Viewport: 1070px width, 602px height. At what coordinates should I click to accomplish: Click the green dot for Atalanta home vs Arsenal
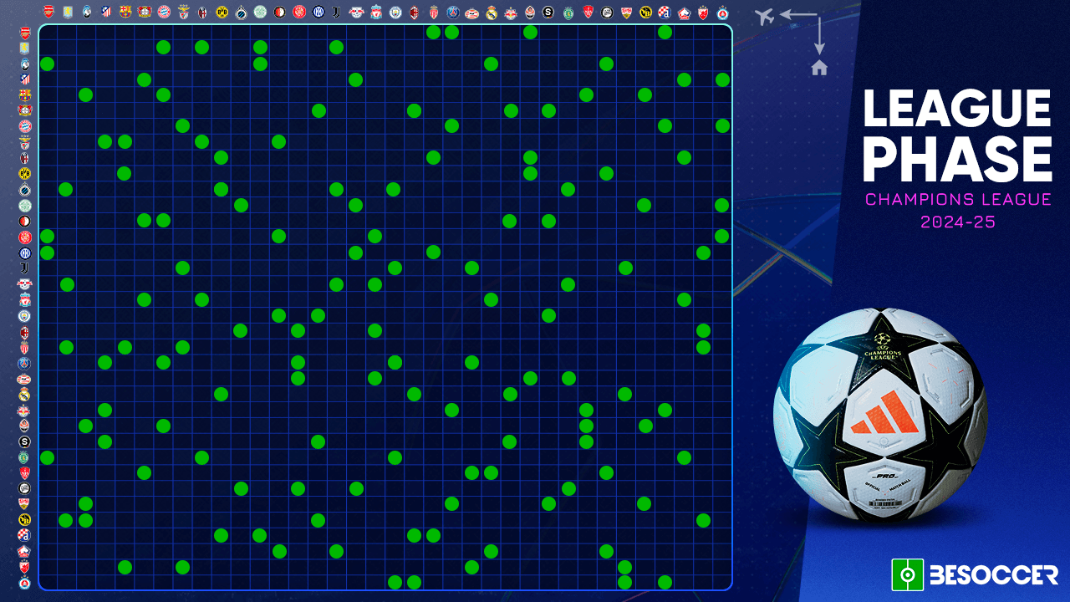48,64
